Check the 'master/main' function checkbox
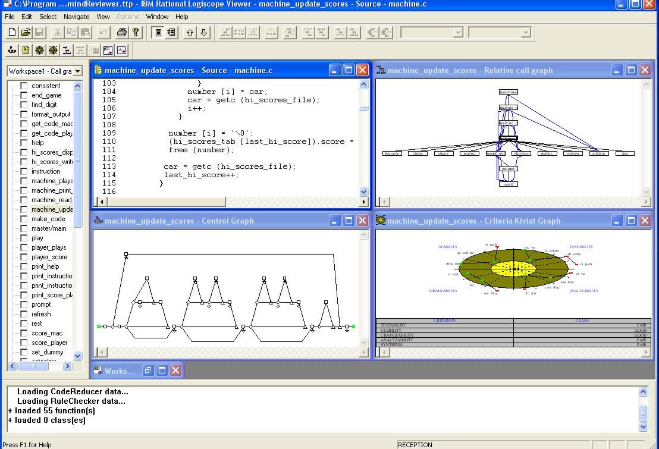 [24, 229]
